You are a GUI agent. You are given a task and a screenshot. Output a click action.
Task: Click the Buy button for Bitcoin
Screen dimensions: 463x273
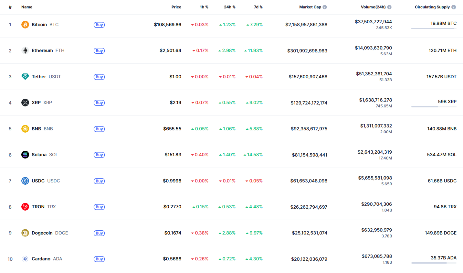[x=99, y=25]
